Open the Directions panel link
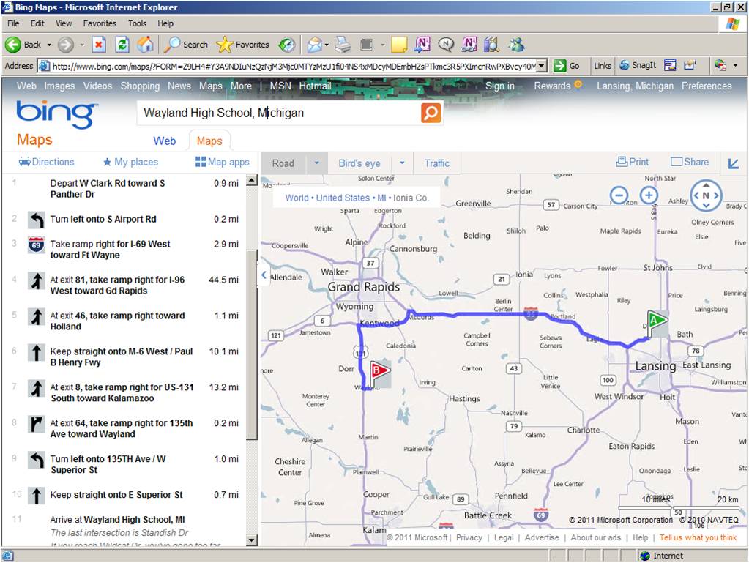The width and height of the screenshot is (749, 563). point(46,162)
